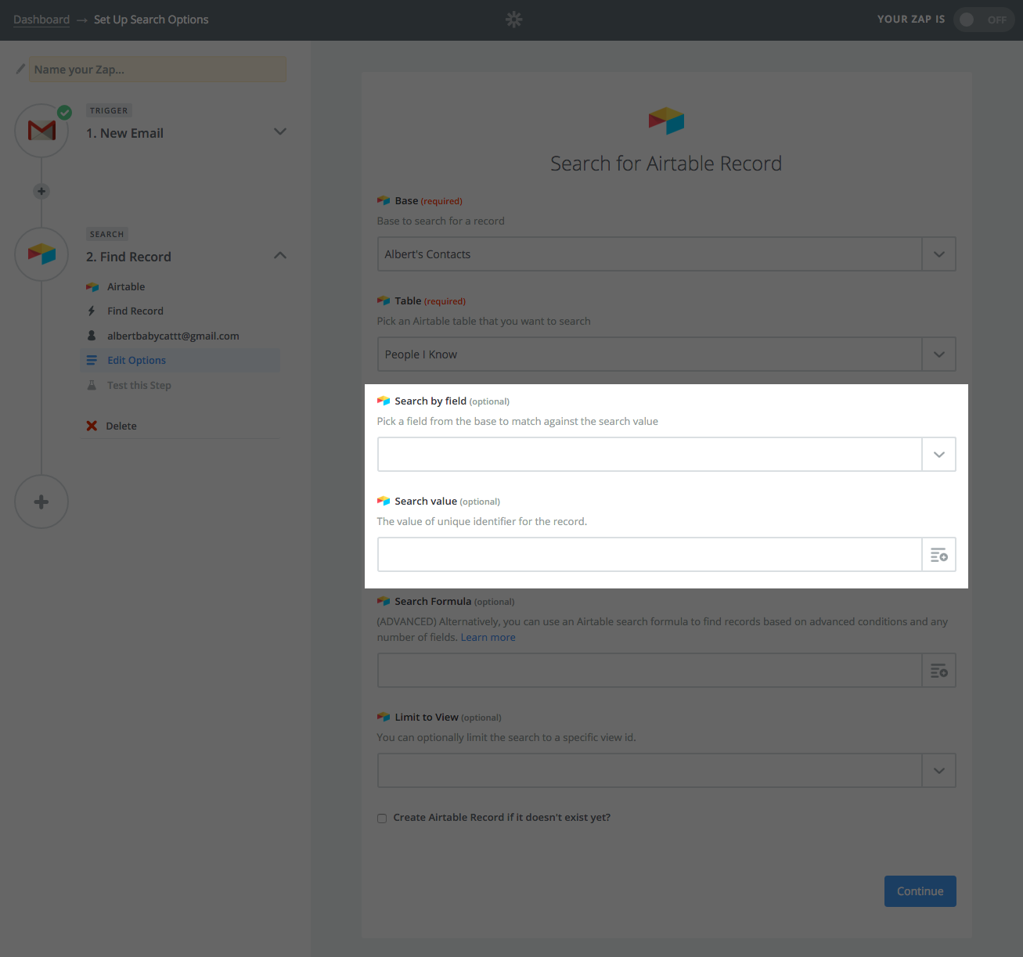Click the Gmail trigger step icon
Viewport: 1023px width, 957px height.
pyautogui.click(x=41, y=131)
